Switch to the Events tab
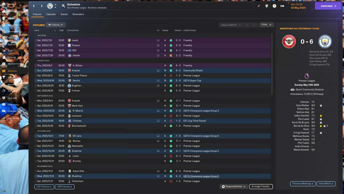 tap(64, 14)
